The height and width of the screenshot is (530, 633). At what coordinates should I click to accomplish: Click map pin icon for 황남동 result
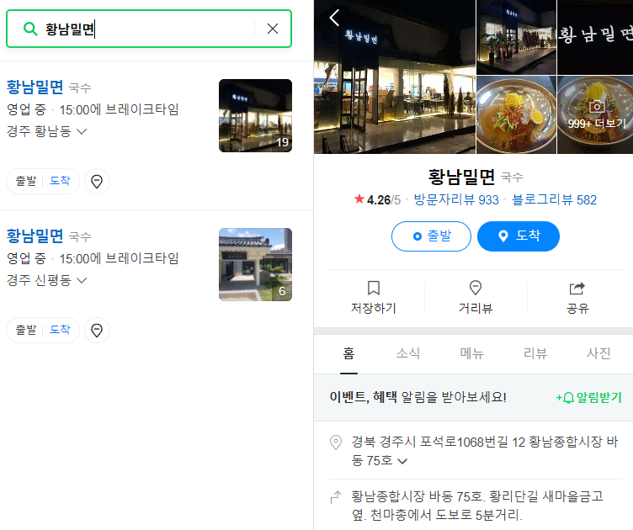point(97,182)
